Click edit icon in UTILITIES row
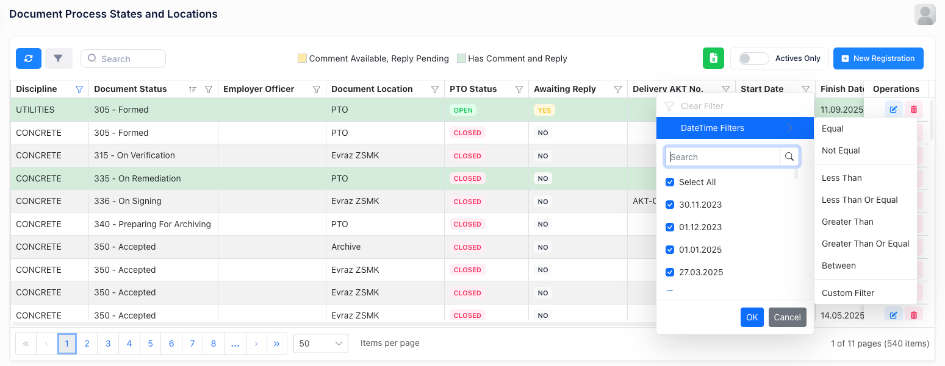Image resolution: width=945 pixels, height=366 pixels. (x=893, y=110)
